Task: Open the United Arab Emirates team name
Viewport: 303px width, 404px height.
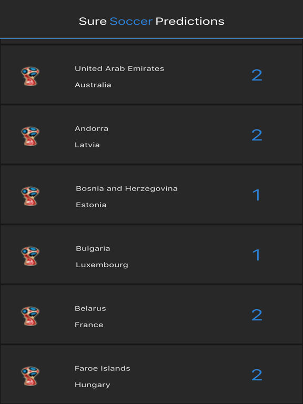Action: 119,68
